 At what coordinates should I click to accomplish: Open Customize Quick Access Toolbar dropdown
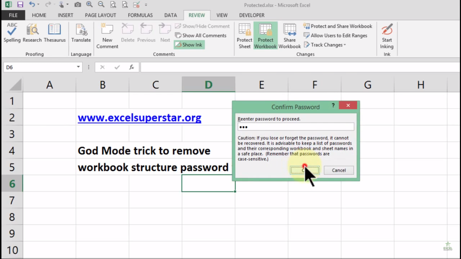[146, 5]
